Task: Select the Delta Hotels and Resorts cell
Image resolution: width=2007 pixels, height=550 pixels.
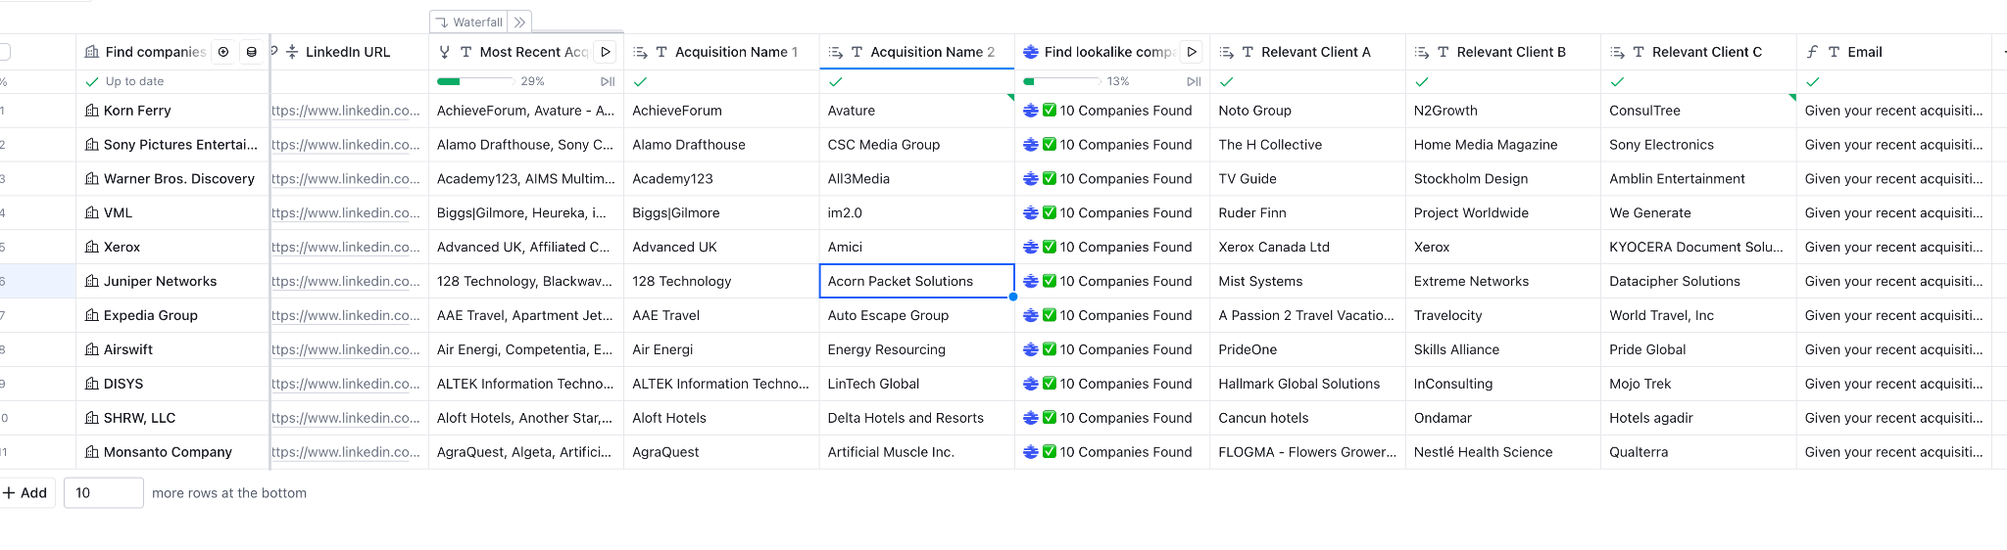Action: pyautogui.click(x=916, y=418)
